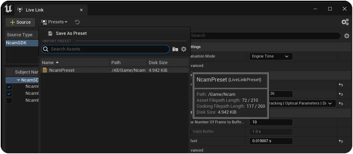
Task: Collapse the NcamSDK subject tree node
Action: [x=19, y=80]
